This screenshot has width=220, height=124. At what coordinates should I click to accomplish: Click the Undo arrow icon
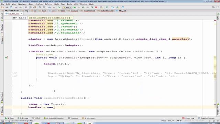pyautogui.click(x=16, y=7)
